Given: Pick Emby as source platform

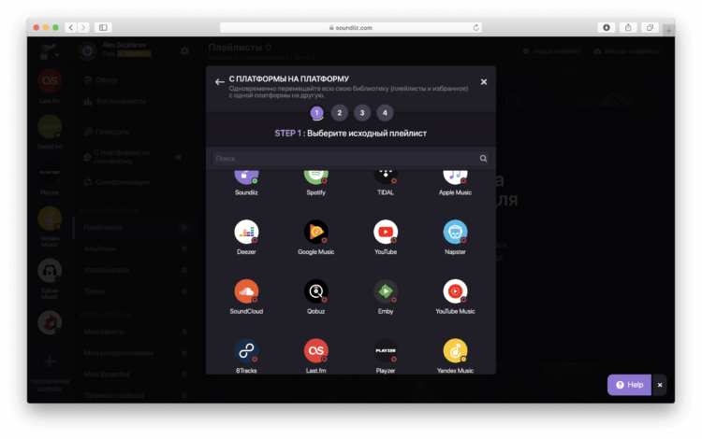Looking at the screenshot, I should [386, 291].
